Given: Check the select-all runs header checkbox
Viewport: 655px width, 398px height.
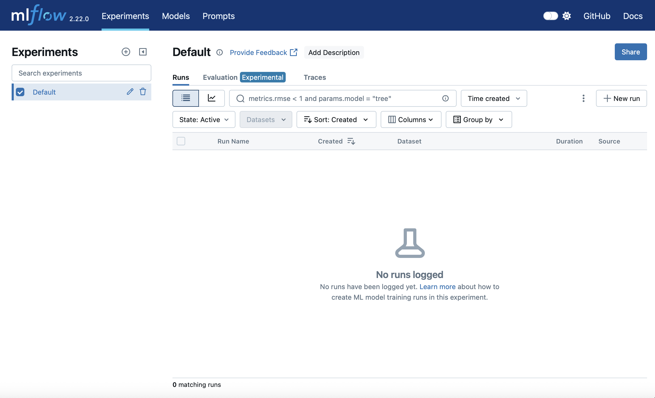Looking at the screenshot, I should pos(181,141).
